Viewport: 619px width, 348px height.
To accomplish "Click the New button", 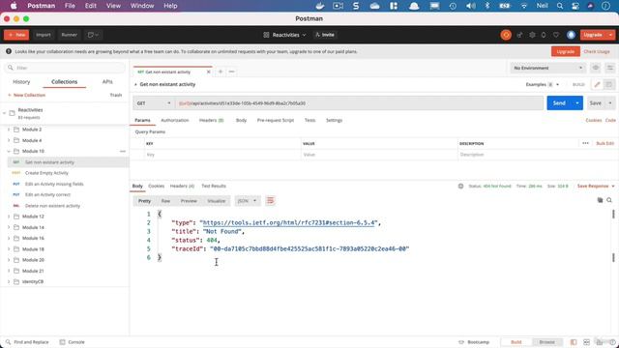I will pos(16,35).
